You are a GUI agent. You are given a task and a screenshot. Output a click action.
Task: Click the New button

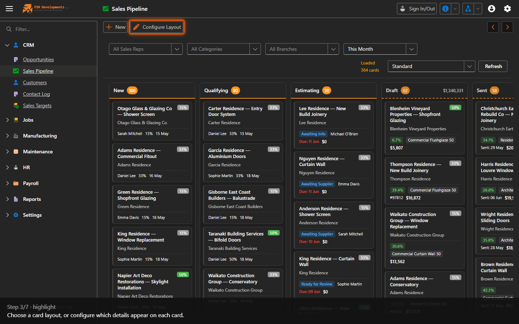point(115,27)
